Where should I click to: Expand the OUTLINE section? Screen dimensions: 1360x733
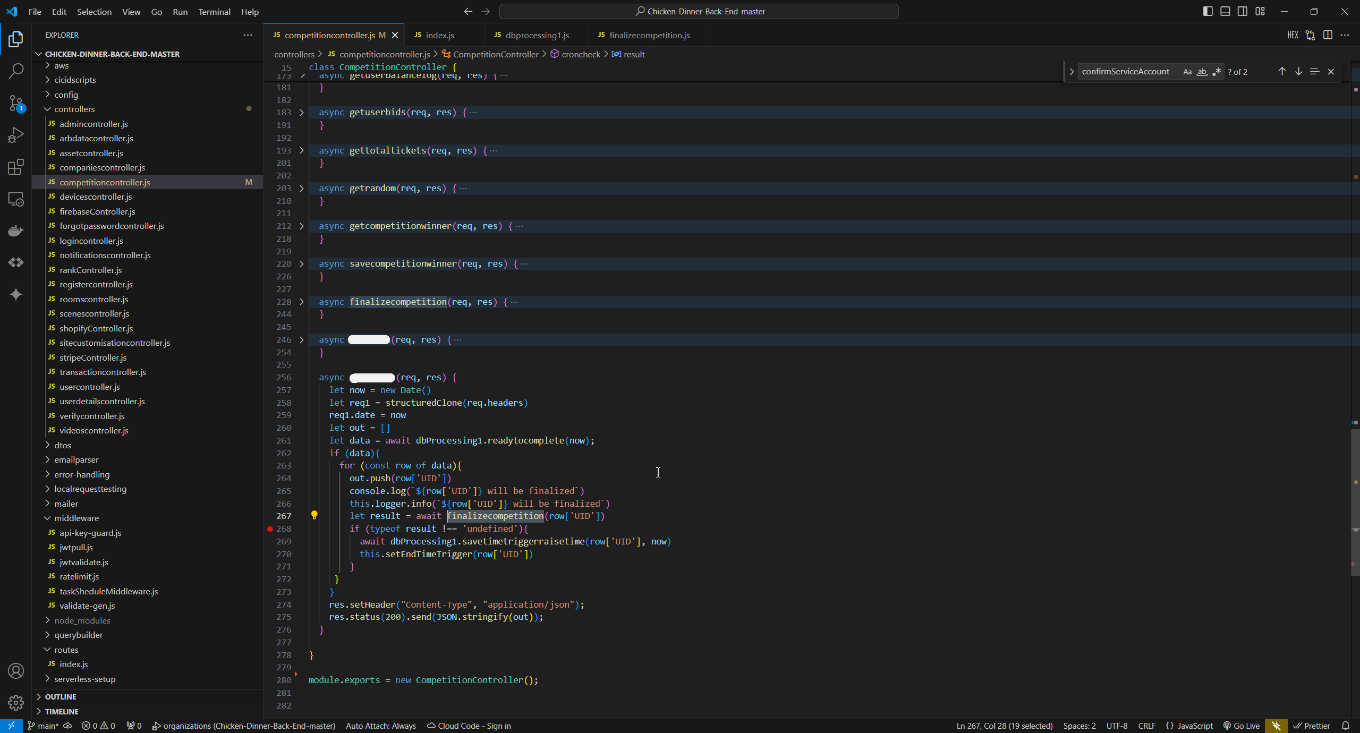pos(60,696)
